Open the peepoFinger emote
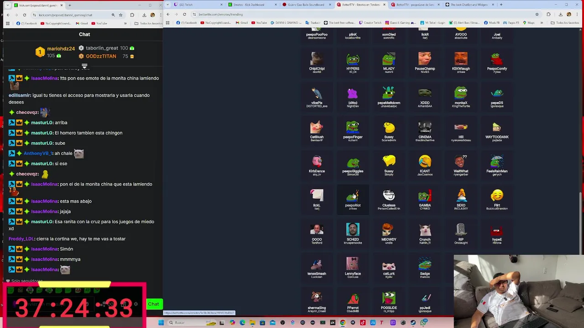The width and height of the screenshot is (584, 328). tap(353, 131)
